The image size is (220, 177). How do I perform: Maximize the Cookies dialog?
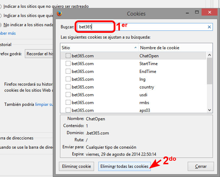(197, 12)
